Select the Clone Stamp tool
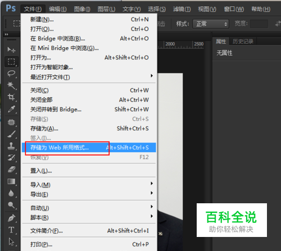 click(x=11, y=146)
